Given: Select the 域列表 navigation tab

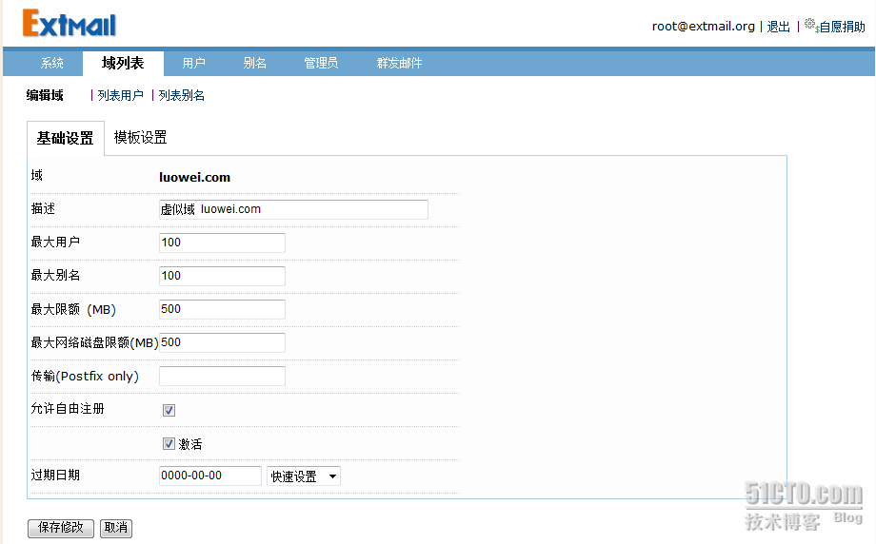Looking at the screenshot, I should point(123,63).
